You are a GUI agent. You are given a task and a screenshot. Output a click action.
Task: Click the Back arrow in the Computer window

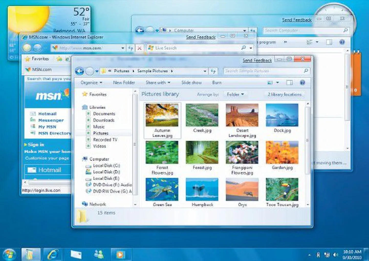pos(140,30)
